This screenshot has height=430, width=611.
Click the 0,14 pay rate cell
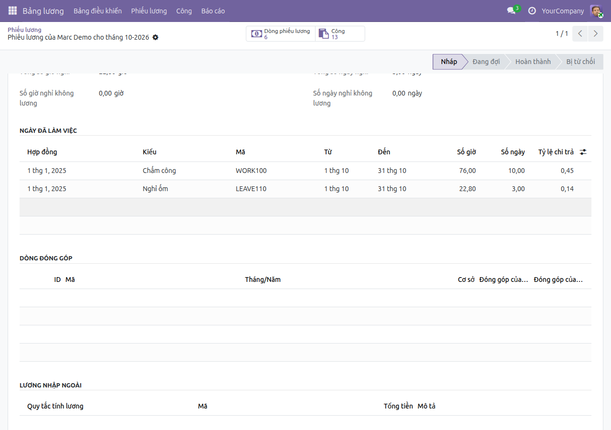point(554,189)
